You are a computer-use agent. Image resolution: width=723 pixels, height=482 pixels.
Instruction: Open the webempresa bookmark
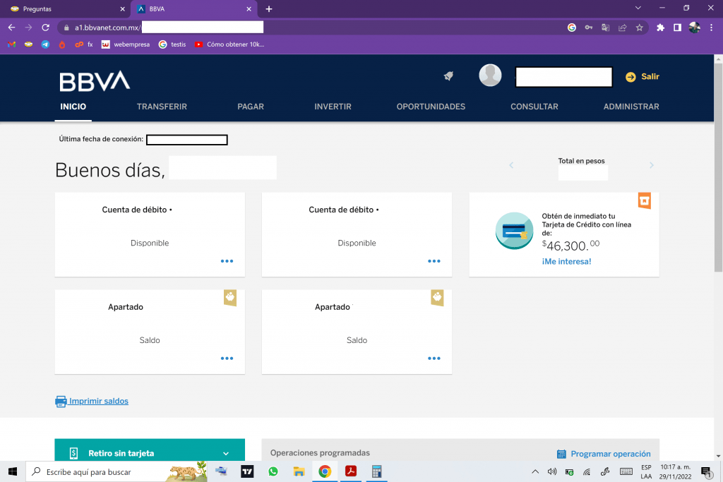tap(126, 44)
